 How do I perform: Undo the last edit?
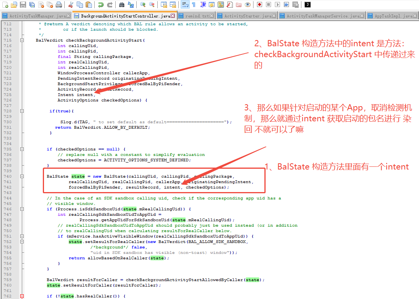[x=101, y=5]
